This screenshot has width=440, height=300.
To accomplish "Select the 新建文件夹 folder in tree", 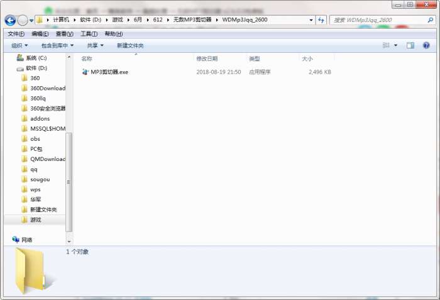I will tap(39, 209).
